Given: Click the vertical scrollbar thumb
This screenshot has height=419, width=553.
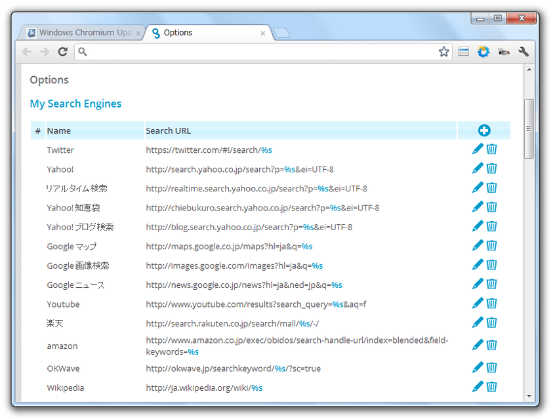Looking at the screenshot, I should 529,129.
